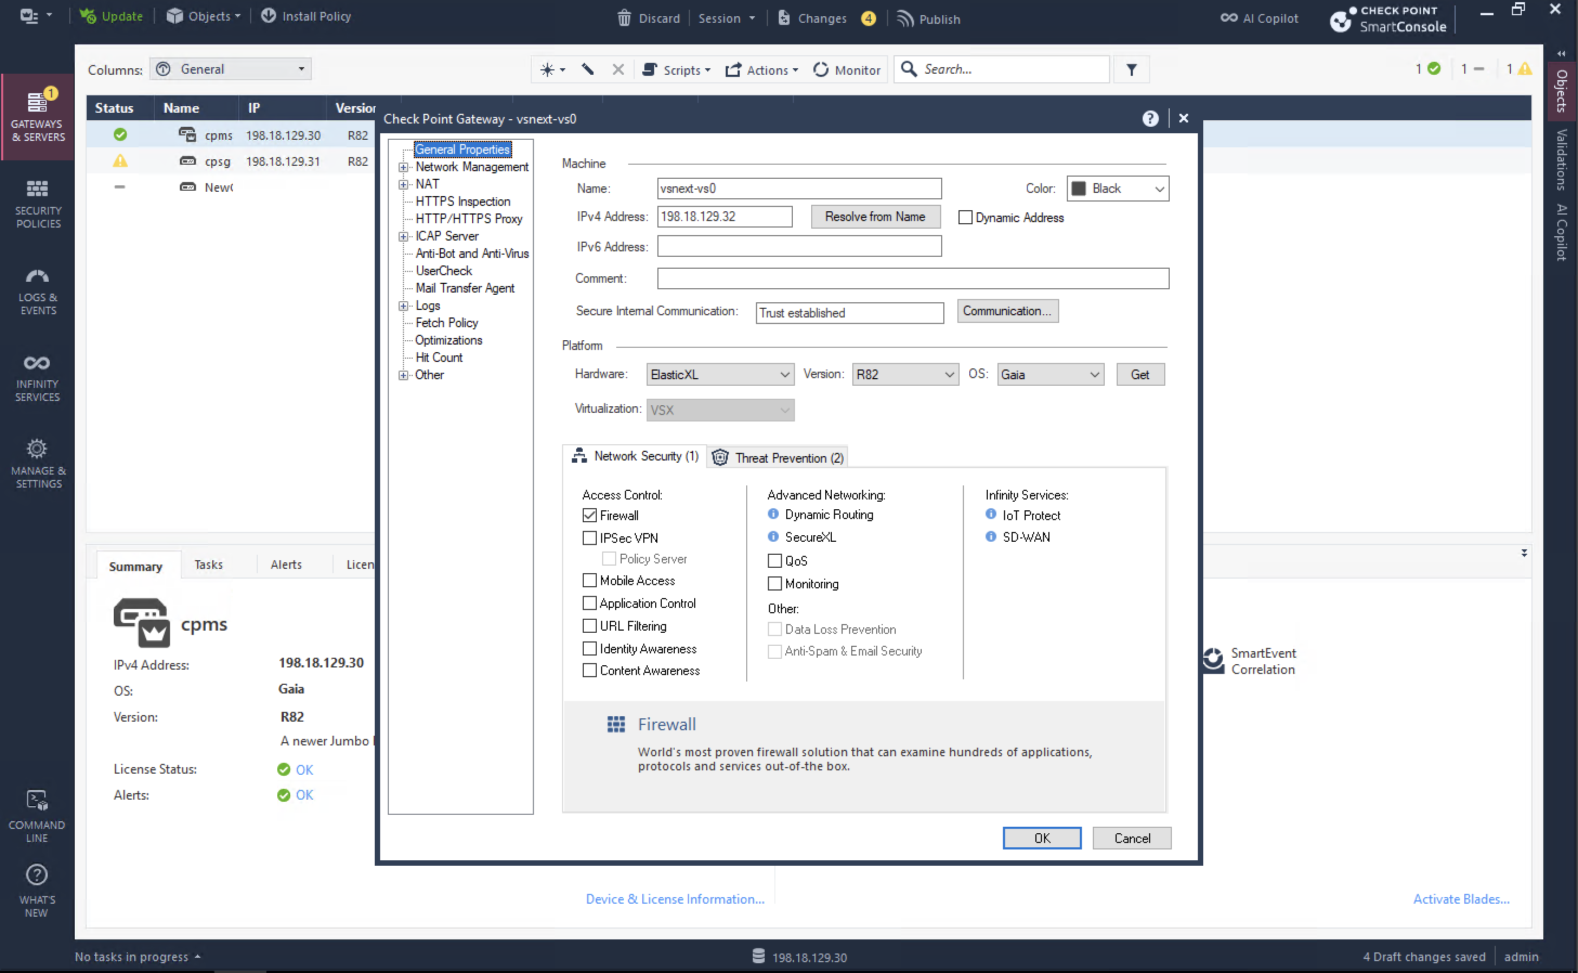1578x973 pixels.
Task: Open Security Policies sidebar icon
Action: coord(37,203)
